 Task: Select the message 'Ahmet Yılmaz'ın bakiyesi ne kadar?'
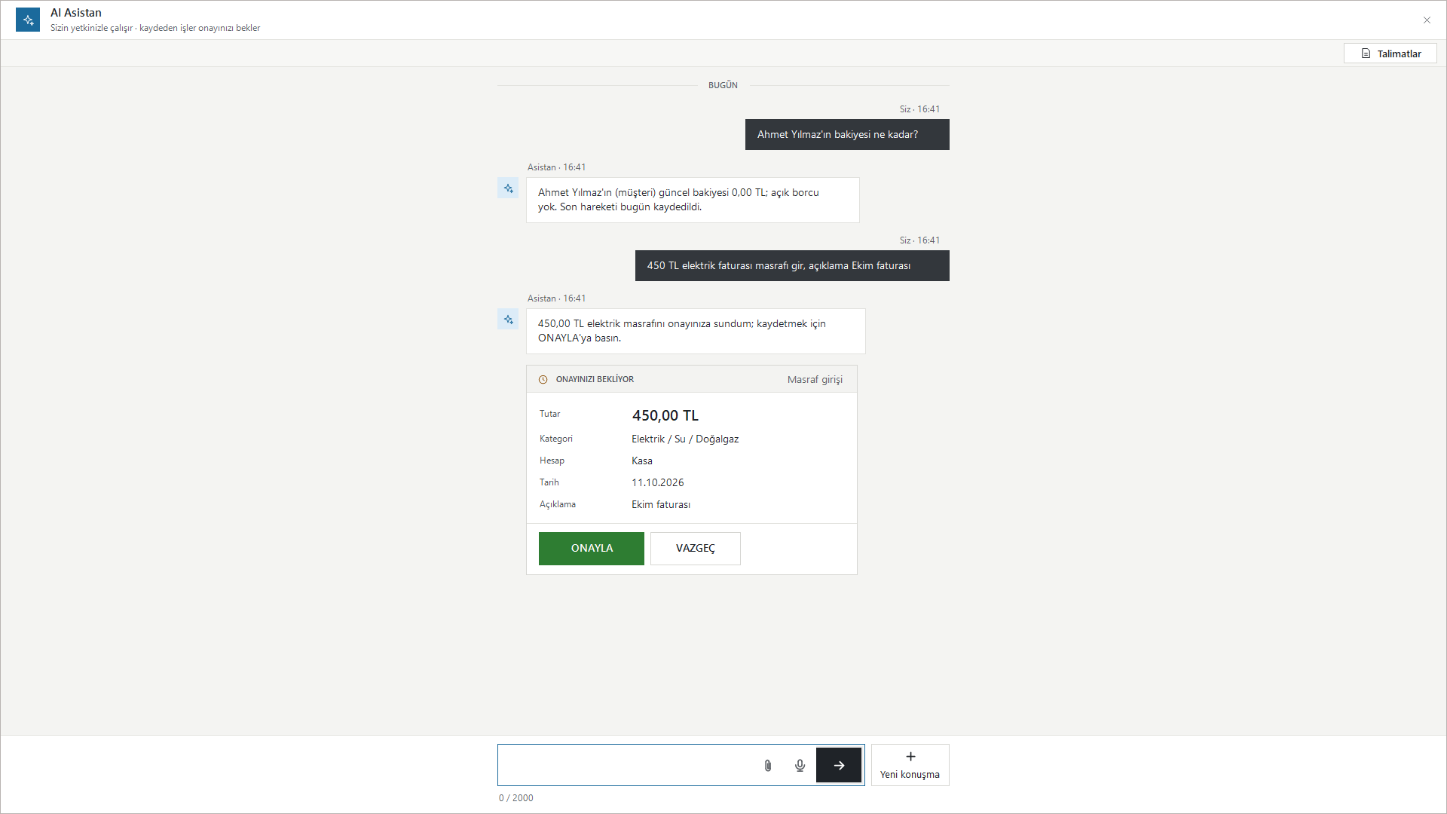coord(847,135)
